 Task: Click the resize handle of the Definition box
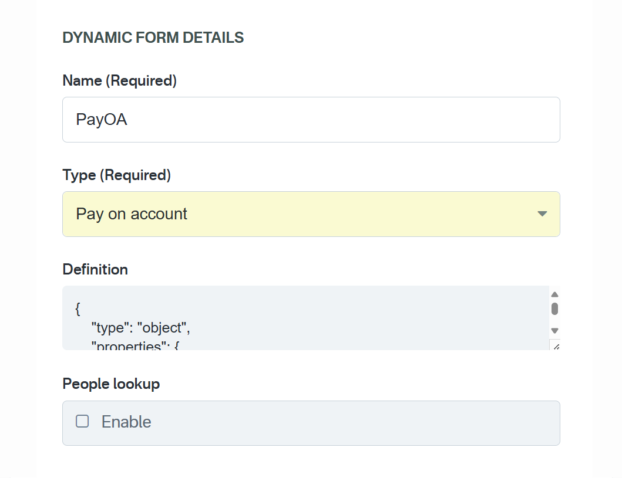click(556, 346)
